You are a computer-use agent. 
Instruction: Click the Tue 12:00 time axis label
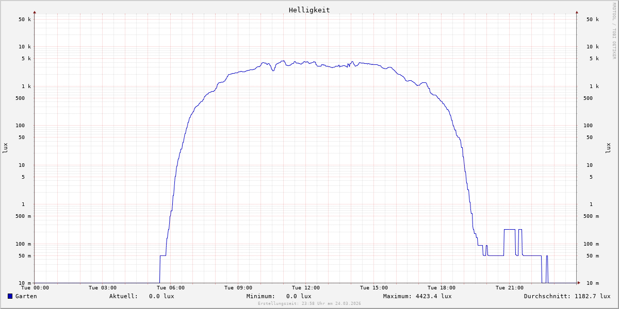306,288
